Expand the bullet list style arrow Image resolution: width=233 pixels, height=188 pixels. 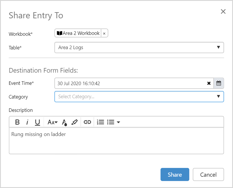118,122
